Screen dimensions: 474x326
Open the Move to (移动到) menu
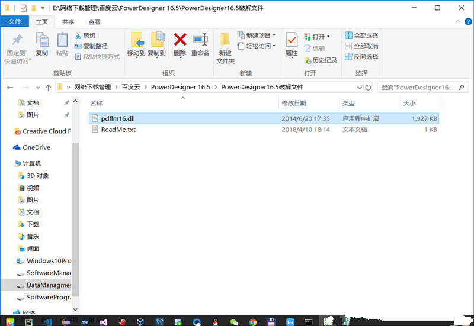[136, 45]
